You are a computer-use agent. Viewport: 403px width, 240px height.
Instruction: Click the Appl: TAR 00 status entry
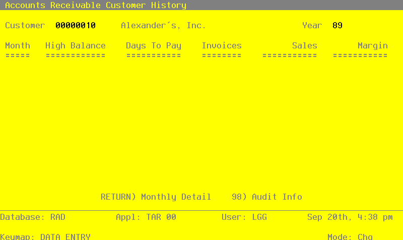(x=146, y=217)
